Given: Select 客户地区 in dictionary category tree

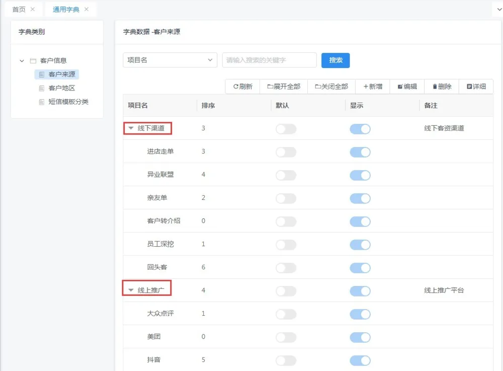Looking at the screenshot, I should click(61, 88).
